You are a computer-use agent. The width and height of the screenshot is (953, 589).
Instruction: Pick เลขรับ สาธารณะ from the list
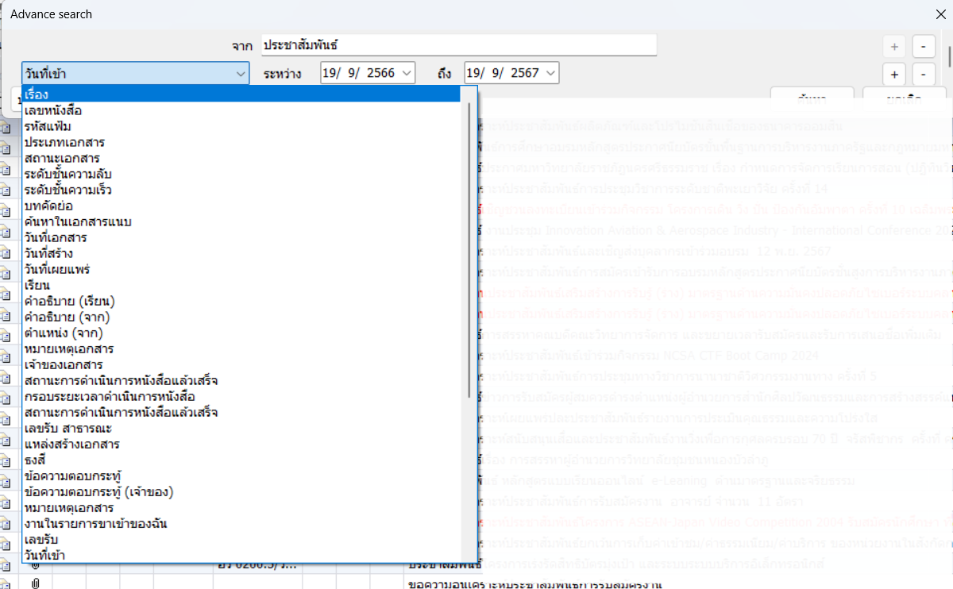tap(241, 428)
